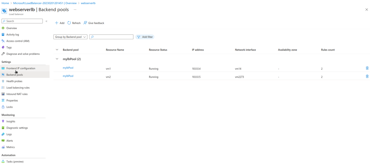Viewport: 371px width, 166px height.
Task: Go to Home breadcrumb
Action: 5,3
